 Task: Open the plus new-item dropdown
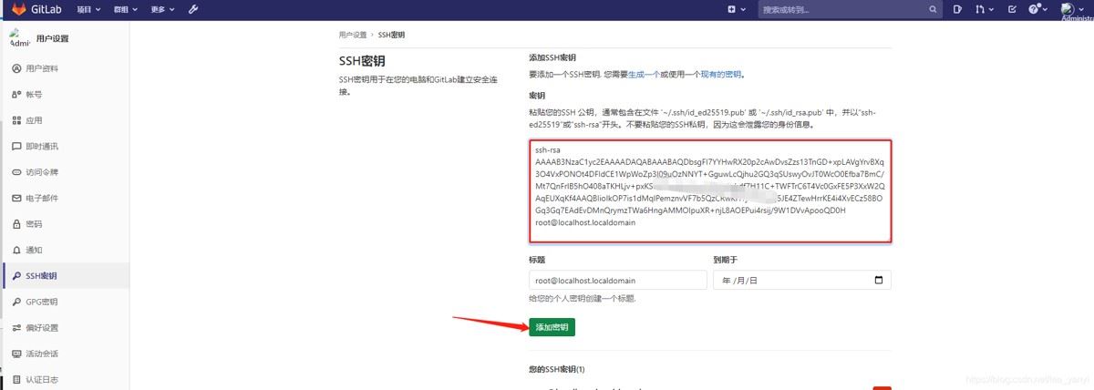[x=736, y=9]
